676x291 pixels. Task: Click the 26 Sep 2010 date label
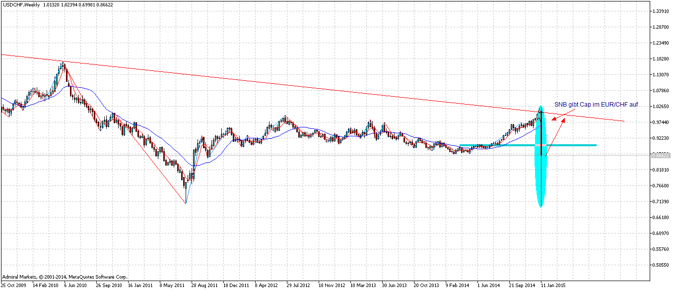pos(109,286)
